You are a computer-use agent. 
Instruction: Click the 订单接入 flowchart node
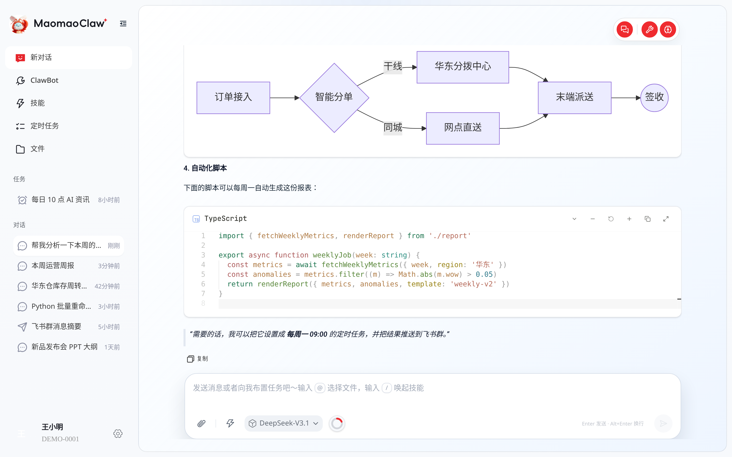click(233, 98)
